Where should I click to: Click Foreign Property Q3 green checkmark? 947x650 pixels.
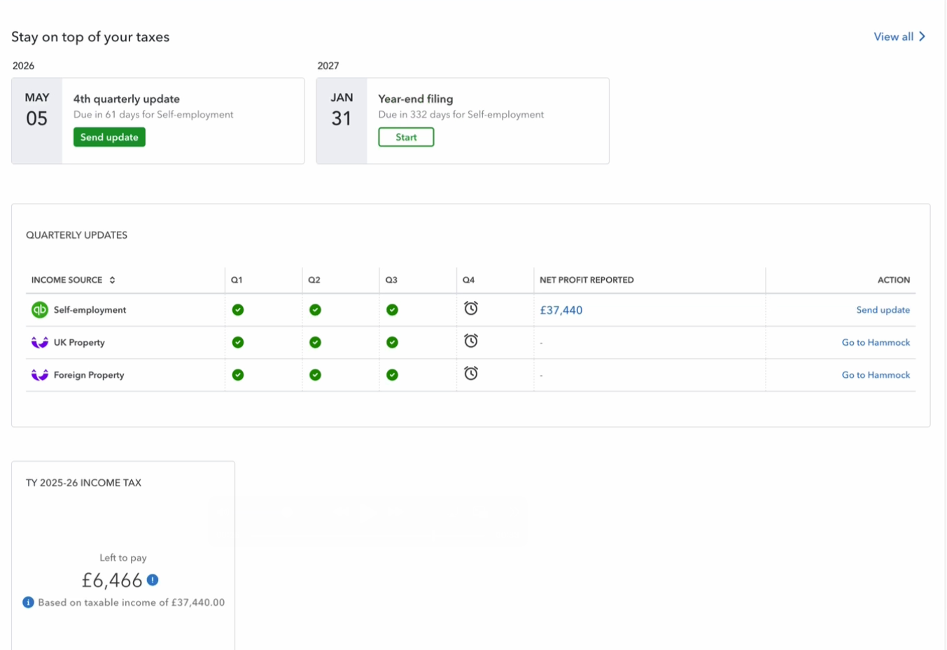[x=392, y=375]
